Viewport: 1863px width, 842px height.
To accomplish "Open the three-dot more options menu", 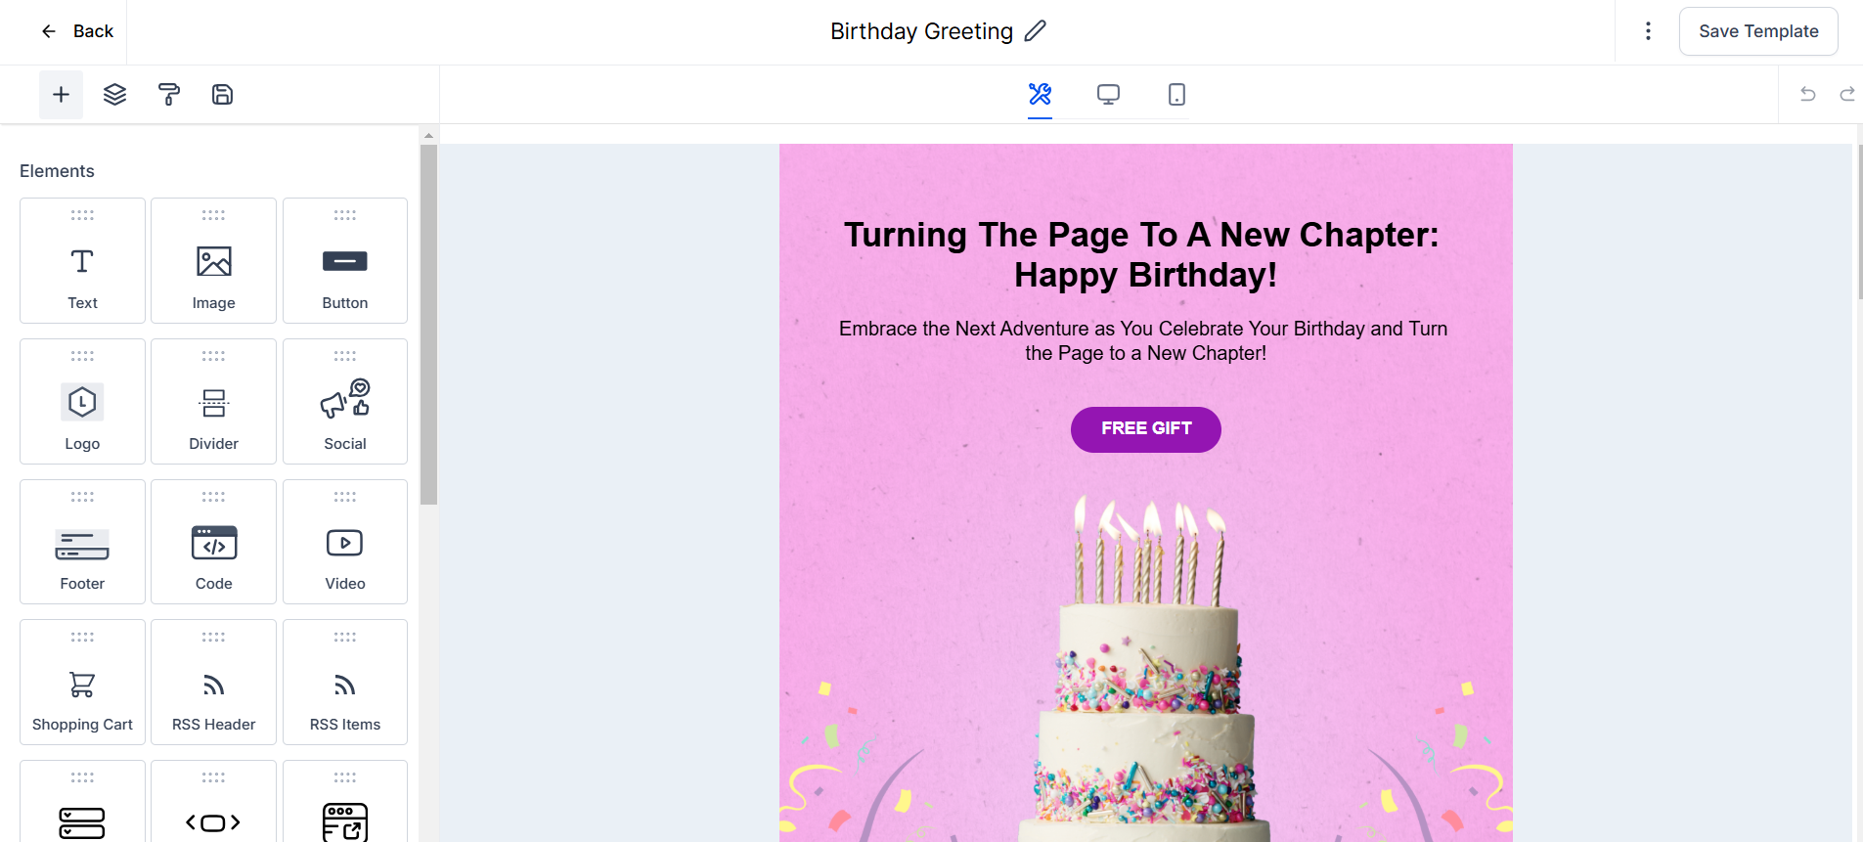I will click(1648, 31).
